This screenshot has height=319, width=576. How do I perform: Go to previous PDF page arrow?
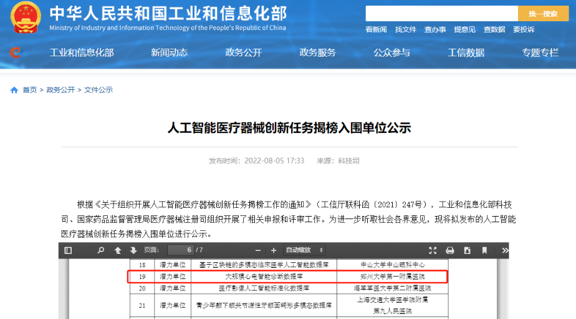[118, 250]
